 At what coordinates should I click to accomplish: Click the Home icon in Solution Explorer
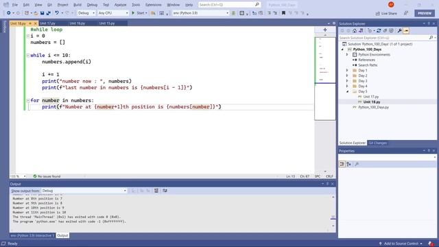coord(355,31)
